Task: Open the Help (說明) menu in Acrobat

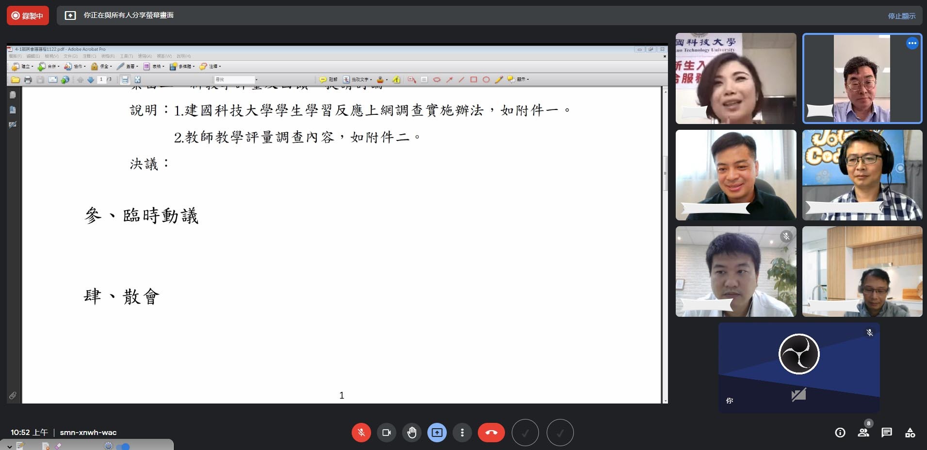Action: (184, 56)
